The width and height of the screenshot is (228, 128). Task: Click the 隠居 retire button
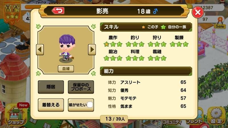coord(51,87)
